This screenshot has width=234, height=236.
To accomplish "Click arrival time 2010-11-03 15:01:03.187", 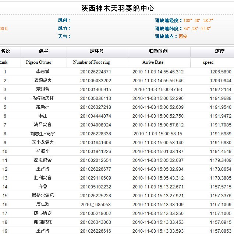I will 158,151.
